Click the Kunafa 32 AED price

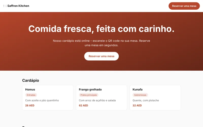pos(137,105)
